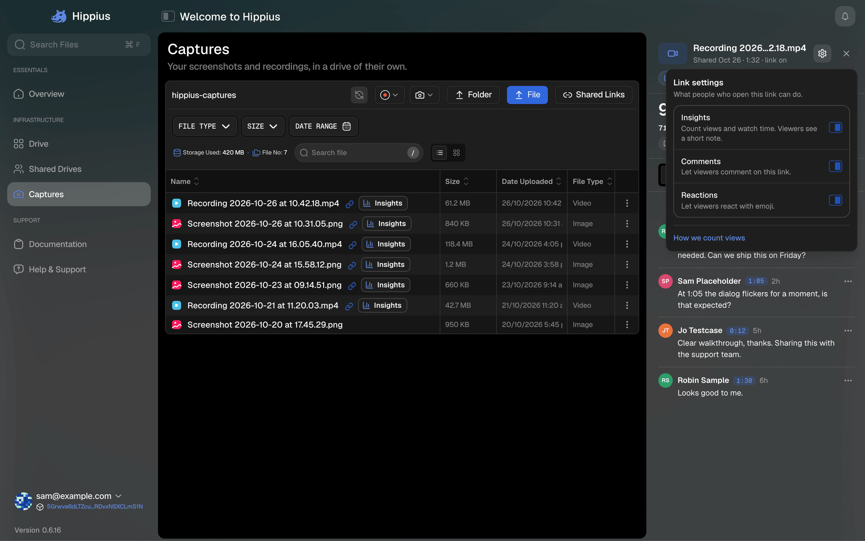Screen dimensions: 865x541
Task: Click the refresh sync icon next to hippius-captures
Action: 359,95
